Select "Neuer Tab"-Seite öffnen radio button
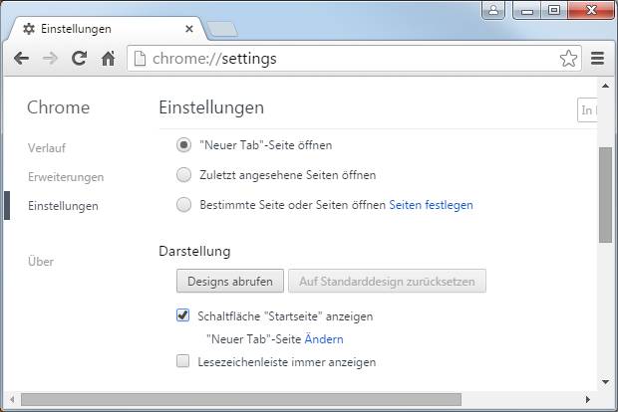Viewport: 618px width, 412px height. click(183, 145)
